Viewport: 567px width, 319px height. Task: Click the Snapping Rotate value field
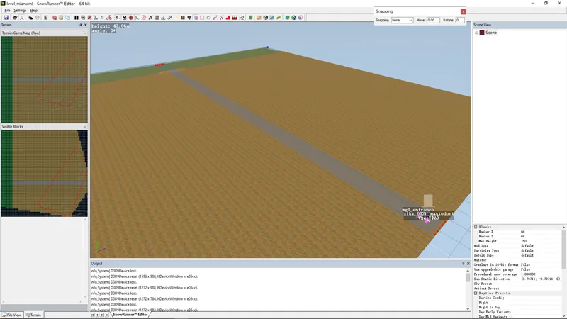(x=459, y=21)
